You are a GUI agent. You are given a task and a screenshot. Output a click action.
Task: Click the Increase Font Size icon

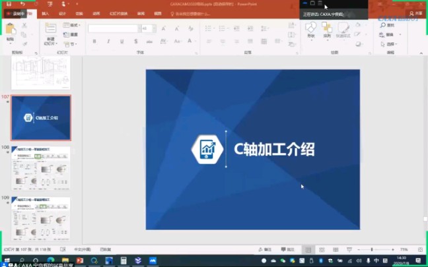(x=164, y=28)
